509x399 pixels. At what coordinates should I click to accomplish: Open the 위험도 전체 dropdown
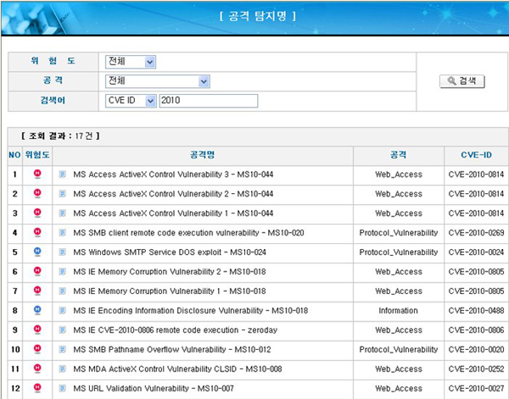pyautogui.click(x=131, y=62)
